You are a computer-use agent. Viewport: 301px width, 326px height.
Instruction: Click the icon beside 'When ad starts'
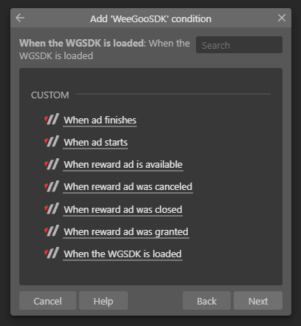pyautogui.click(x=52, y=141)
